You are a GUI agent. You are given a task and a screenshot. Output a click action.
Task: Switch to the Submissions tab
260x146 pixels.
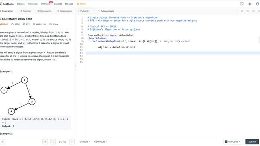click(65, 11)
